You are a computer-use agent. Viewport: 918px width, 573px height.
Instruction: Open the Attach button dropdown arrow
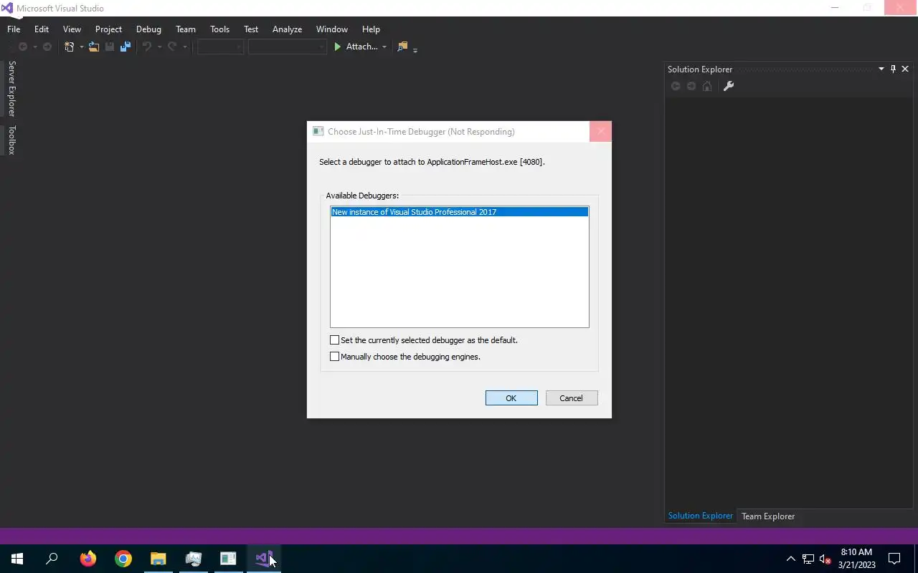pyautogui.click(x=384, y=47)
